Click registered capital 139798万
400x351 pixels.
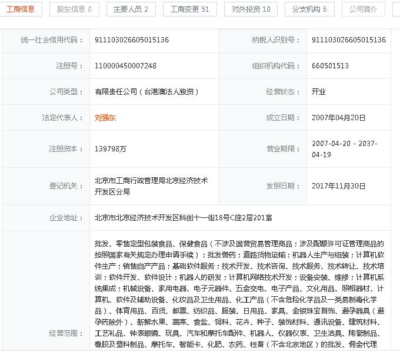(111, 149)
